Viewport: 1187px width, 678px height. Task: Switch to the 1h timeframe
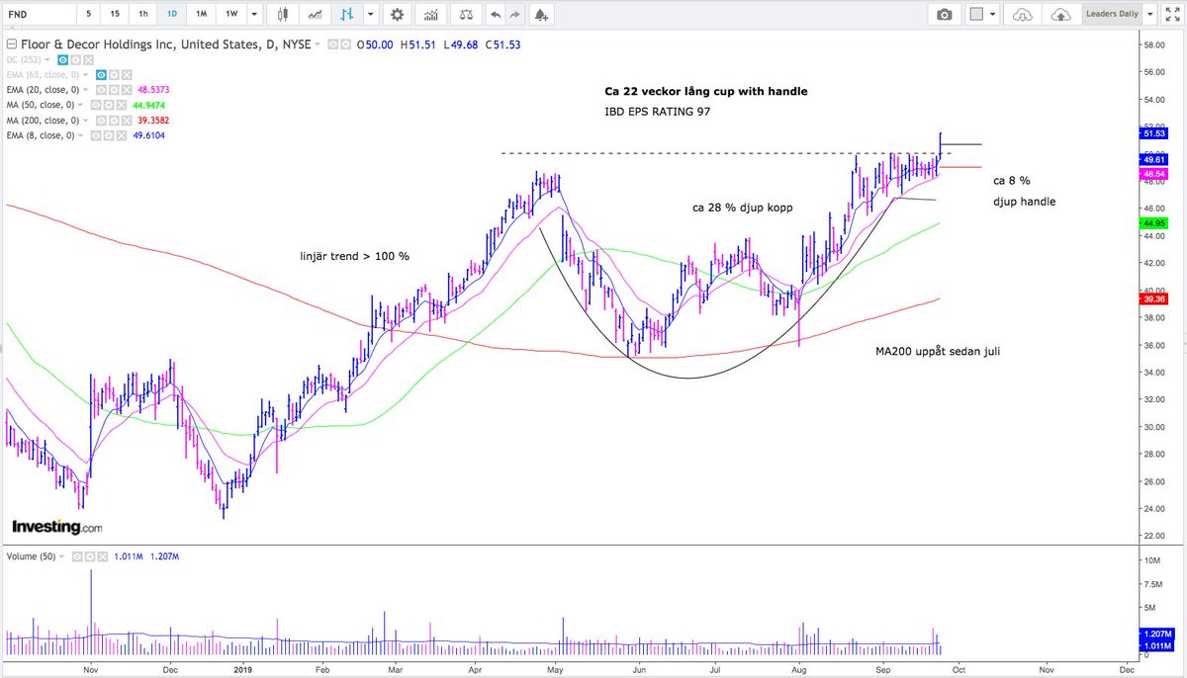coord(144,15)
